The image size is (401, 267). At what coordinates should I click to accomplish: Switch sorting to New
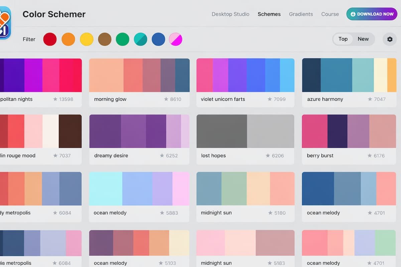coord(363,39)
